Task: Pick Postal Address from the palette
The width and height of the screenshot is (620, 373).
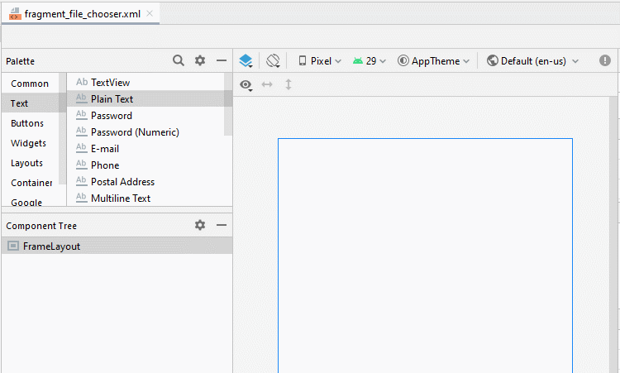Action: tap(145, 182)
